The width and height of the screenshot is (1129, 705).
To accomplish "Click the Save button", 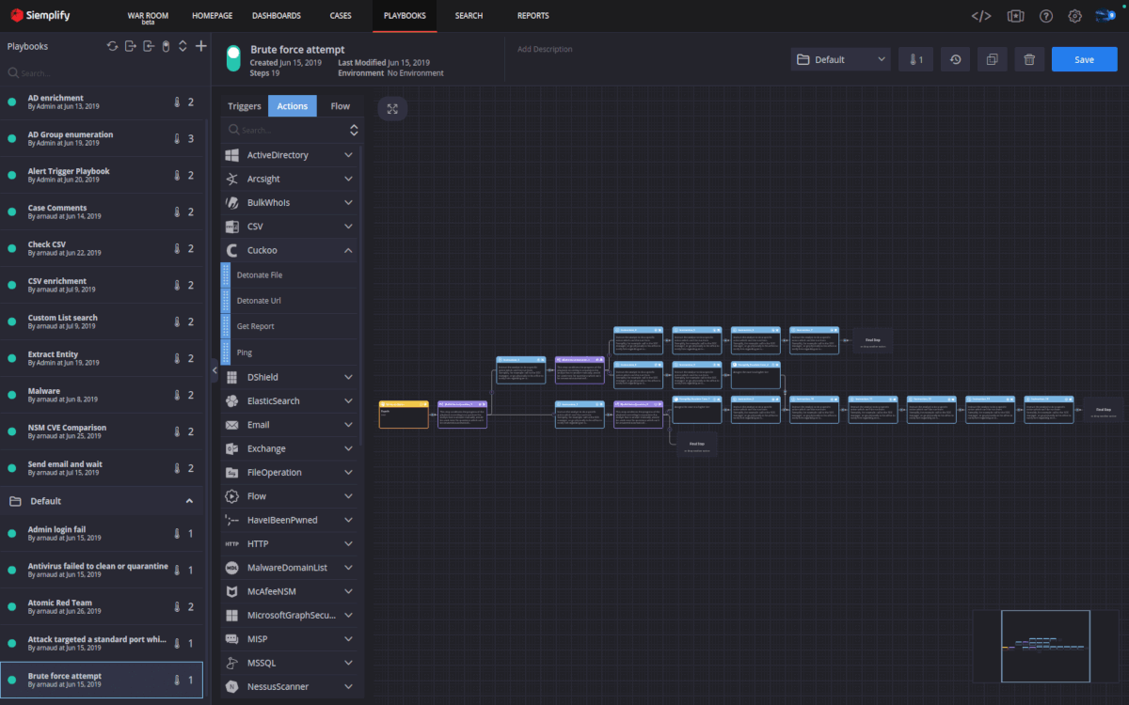I will (x=1085, y=59).
